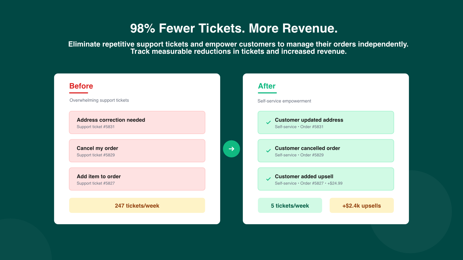Click the 98% Fewer Tickets headline
Screen dimensions: 463x260
(234, 28)
